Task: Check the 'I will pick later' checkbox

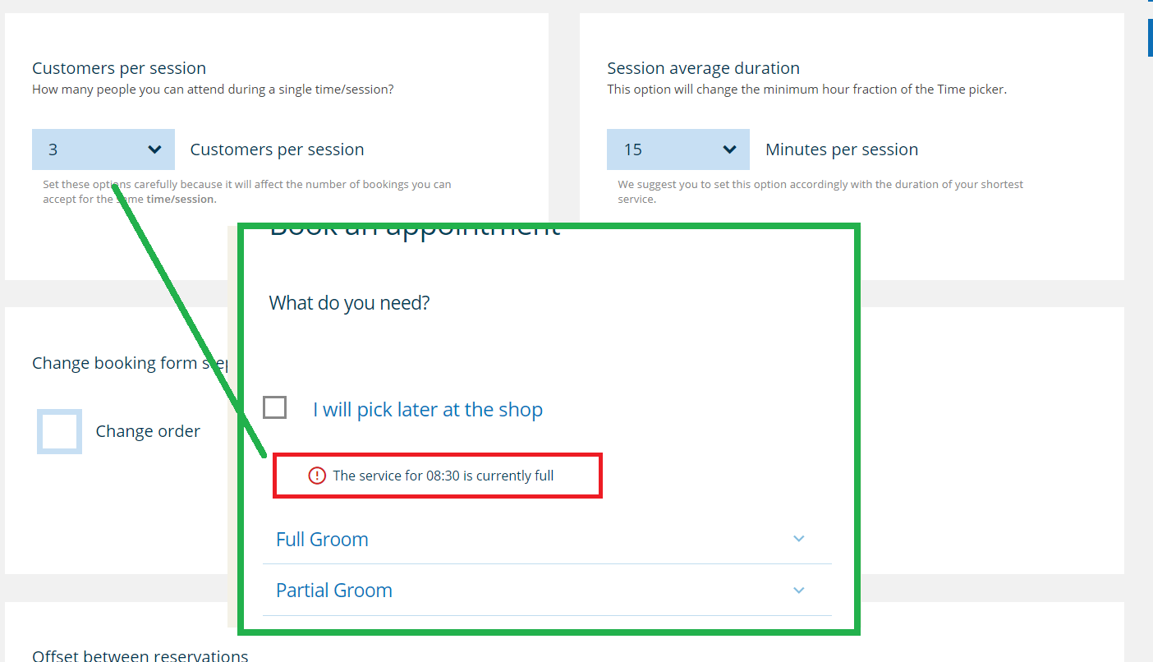Action: pyautogui.click(x=274, y=407)
